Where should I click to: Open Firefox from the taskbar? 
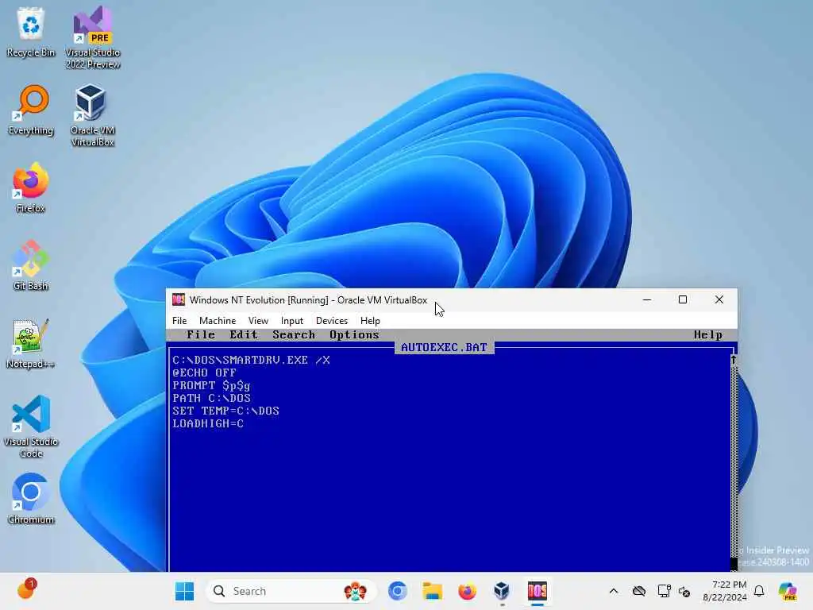coord(467,591)
